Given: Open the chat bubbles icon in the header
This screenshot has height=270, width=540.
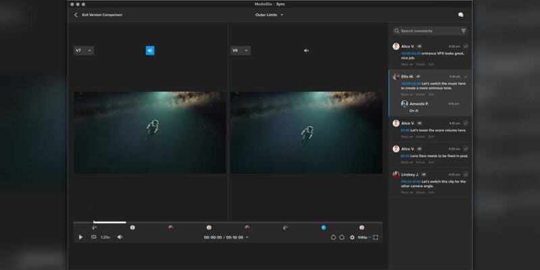Looking at the screenshot, I should pos(460,15).
